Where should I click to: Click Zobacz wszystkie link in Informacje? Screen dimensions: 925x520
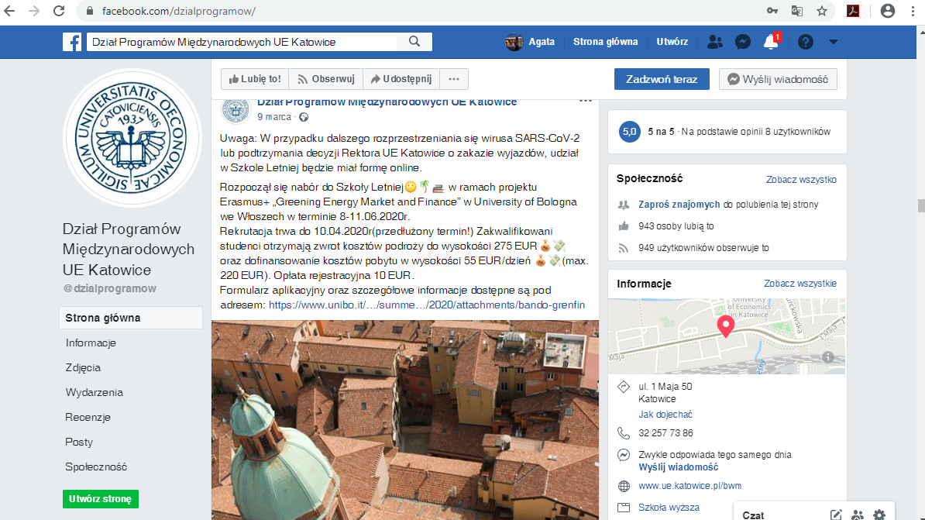click(800, 284)
